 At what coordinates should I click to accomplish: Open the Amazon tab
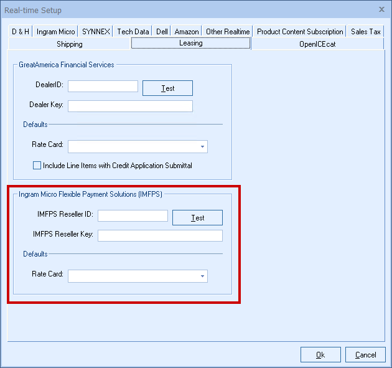pyautogui.click(x=187, y=32)
